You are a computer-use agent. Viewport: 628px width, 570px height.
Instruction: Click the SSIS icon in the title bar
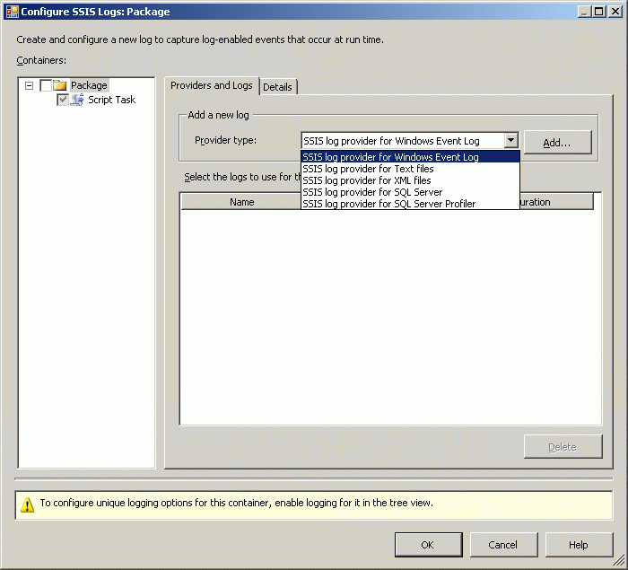(x=13, y=12)
